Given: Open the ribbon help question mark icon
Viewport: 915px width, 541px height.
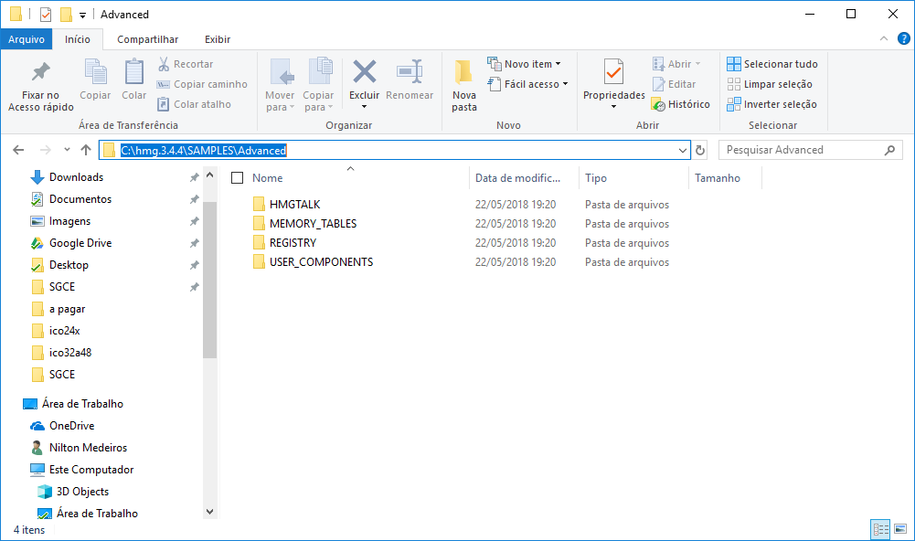Looking at the screenshot, I should (x=902, y=39).
